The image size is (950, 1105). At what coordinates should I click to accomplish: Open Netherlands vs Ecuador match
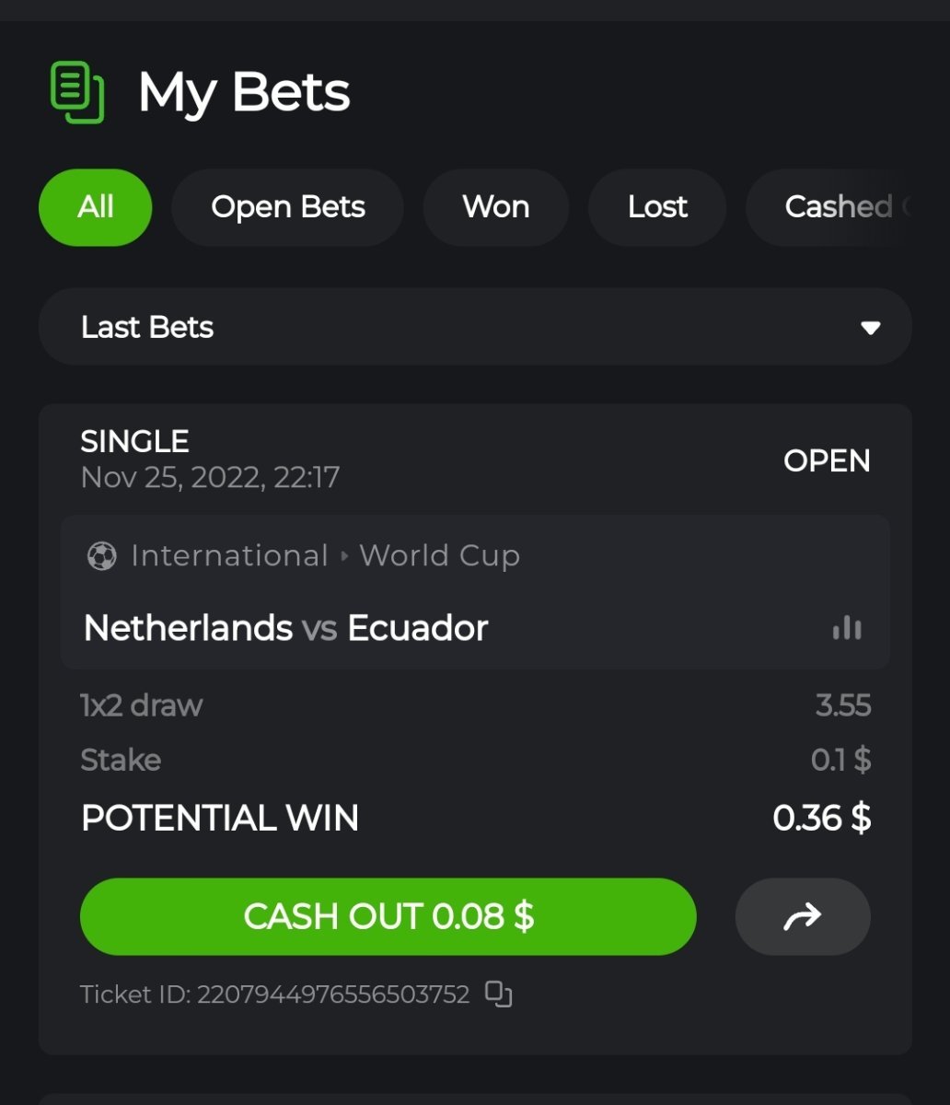tap(285, 628)
